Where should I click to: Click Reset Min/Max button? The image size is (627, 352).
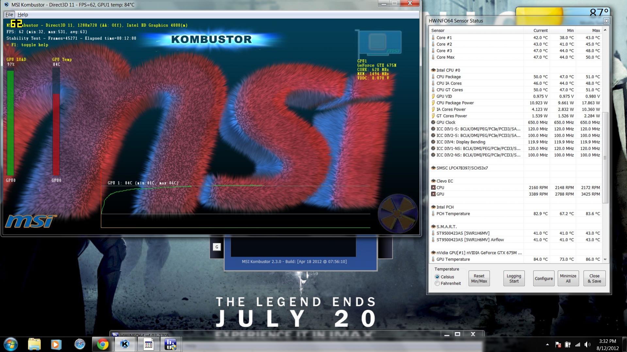click(479, 278)
